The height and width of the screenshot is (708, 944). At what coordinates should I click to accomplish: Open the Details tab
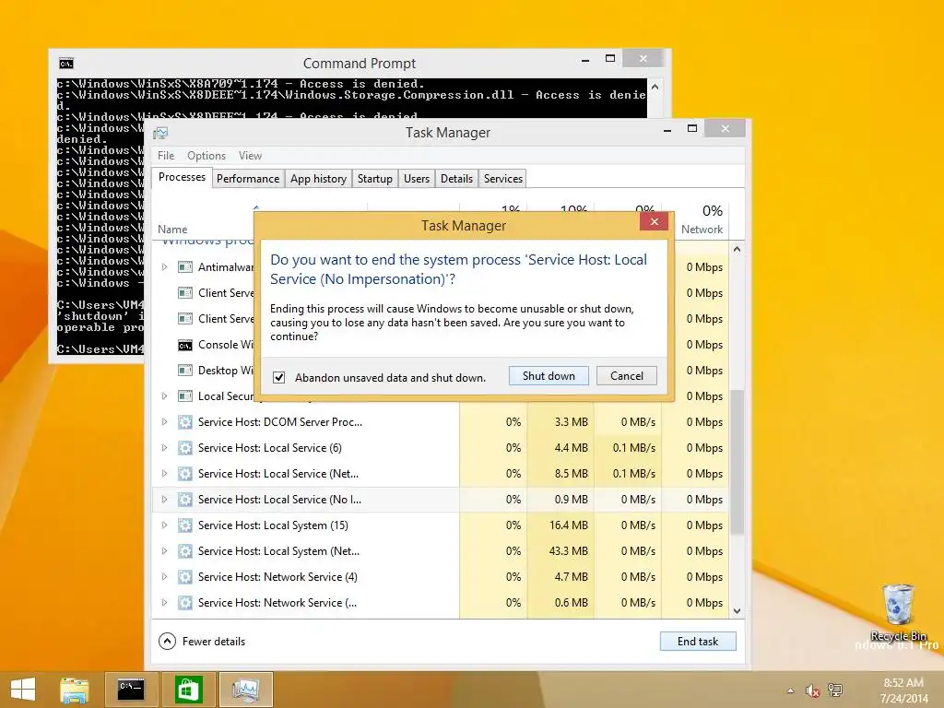pyautogui.click(x=456, y=179)
